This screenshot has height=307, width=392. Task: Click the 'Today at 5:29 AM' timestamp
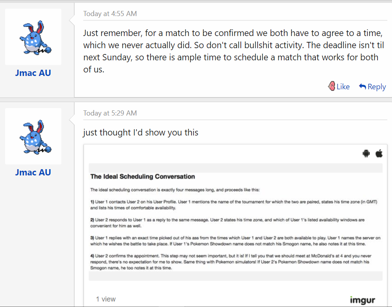click(110, 113)
